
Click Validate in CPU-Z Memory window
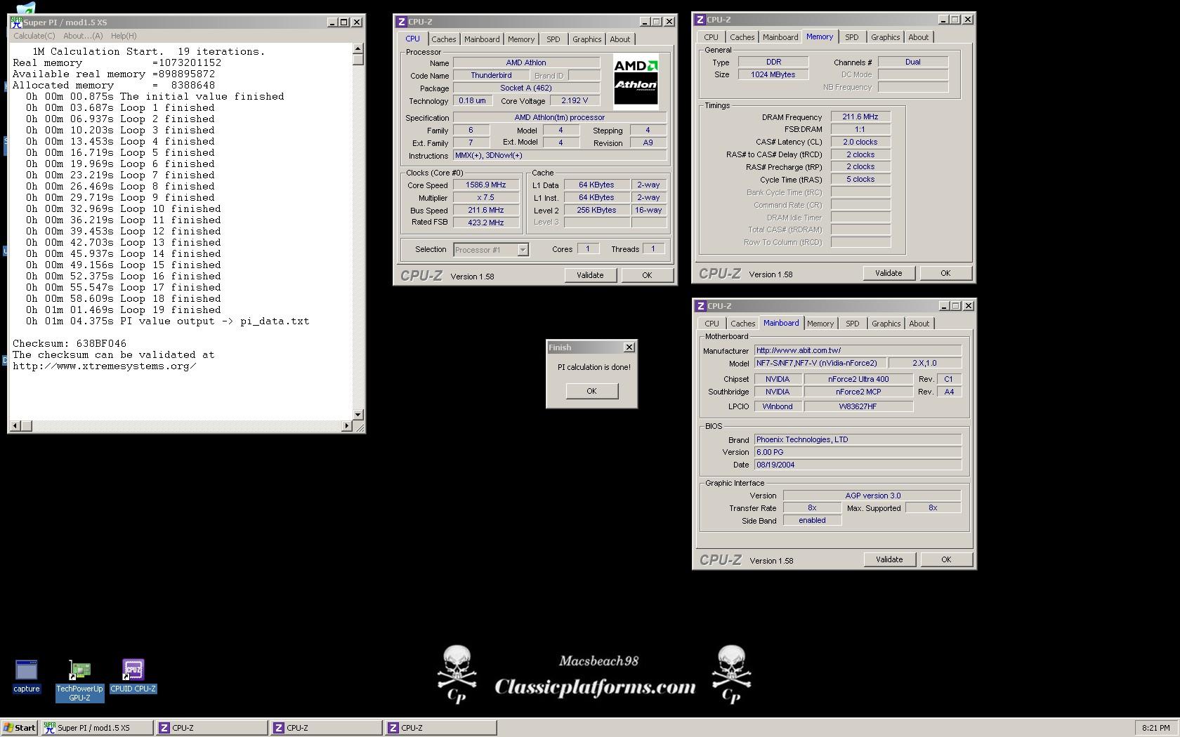pos(889,273)
